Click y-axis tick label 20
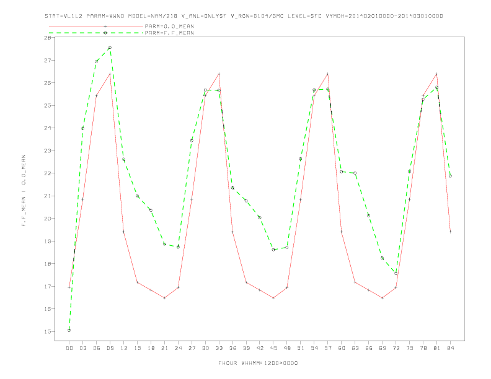Viewport: 491px width, 379px height. click(48, 219)
